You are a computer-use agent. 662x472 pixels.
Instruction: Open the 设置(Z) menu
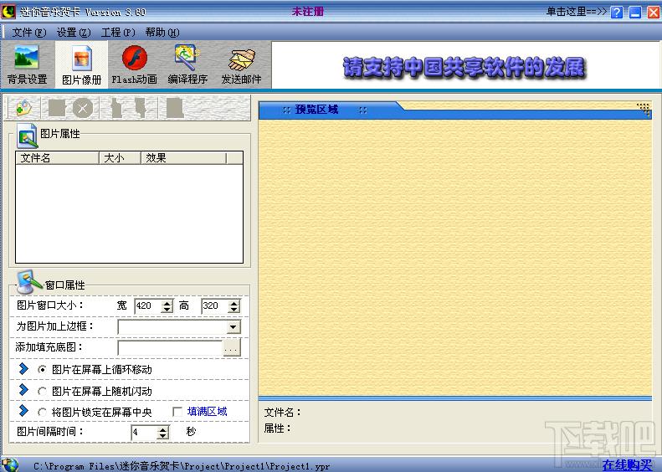click(x=74, y=32)
